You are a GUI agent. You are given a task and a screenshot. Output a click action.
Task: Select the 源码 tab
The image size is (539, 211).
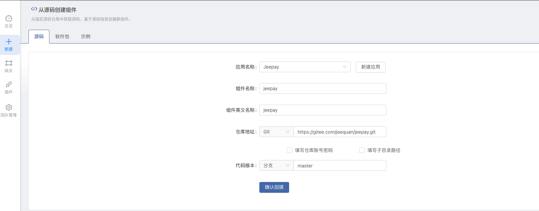(x=39, y=36)
